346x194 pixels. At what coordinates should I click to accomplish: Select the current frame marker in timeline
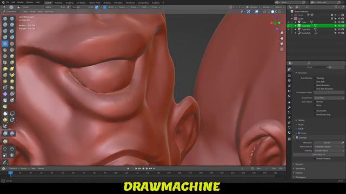click(10, 173)
